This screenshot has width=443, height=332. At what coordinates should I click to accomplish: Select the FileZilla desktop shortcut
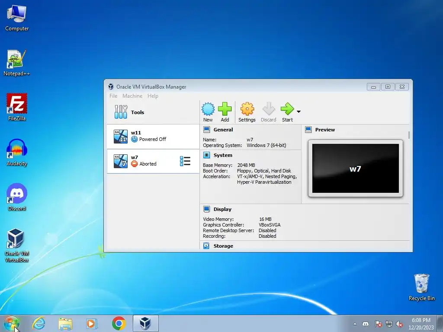[x=17, y=108]
